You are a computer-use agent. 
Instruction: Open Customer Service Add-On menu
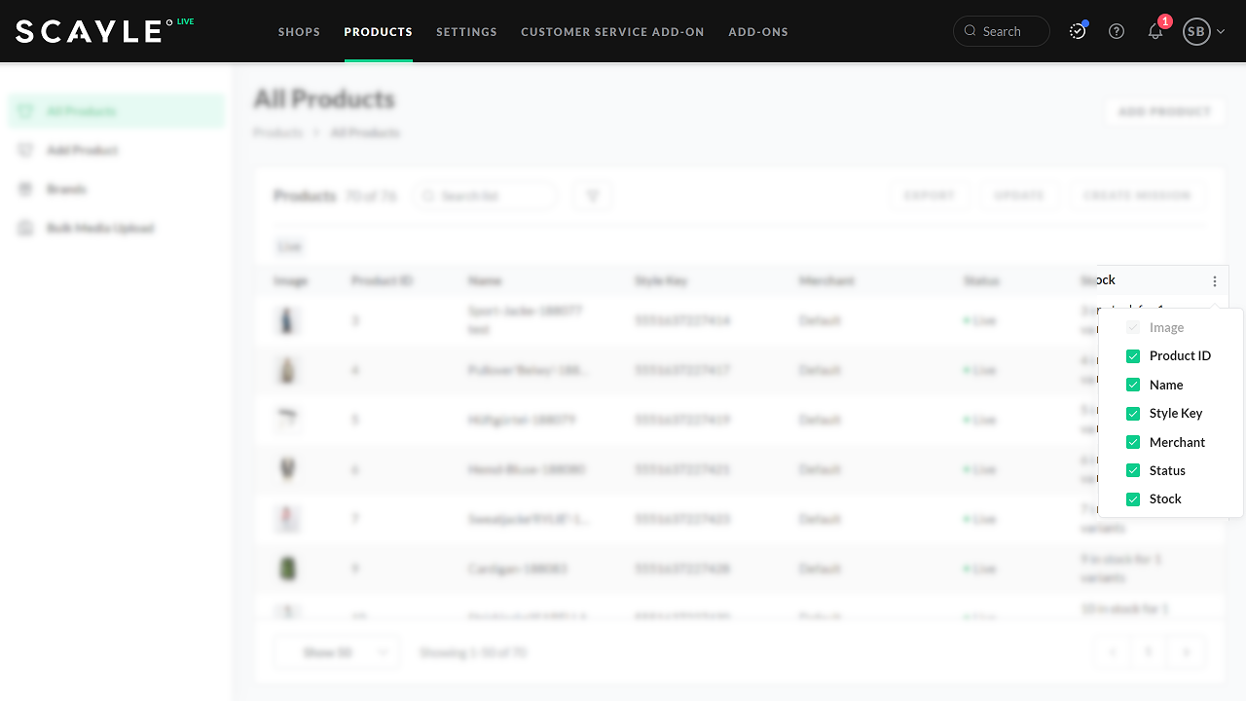click(612, 32)
